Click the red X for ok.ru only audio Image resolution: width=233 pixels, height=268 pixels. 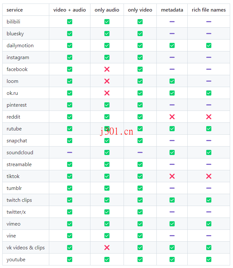coord(107,93)
